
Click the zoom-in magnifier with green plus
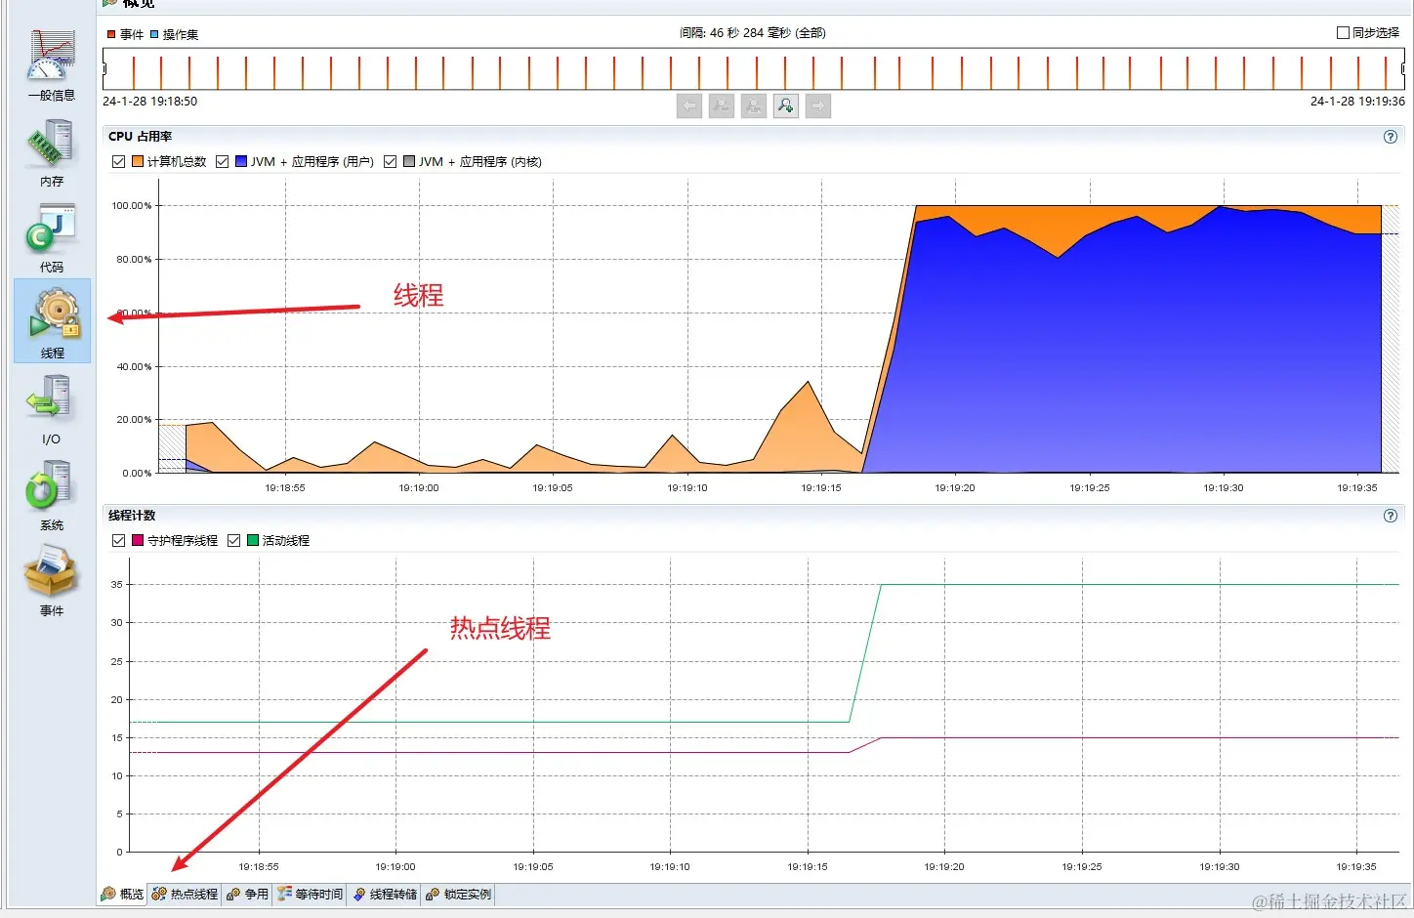(786, 105)
